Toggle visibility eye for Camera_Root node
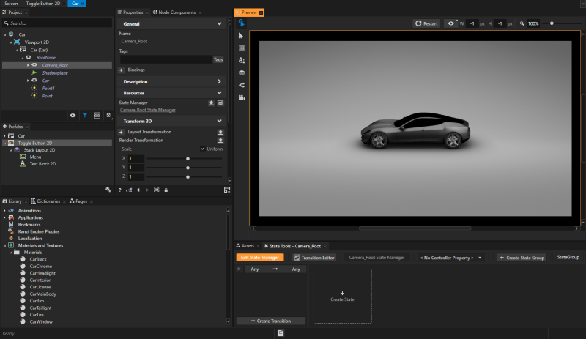Viewport: 586px width, 339px height. 36,65
